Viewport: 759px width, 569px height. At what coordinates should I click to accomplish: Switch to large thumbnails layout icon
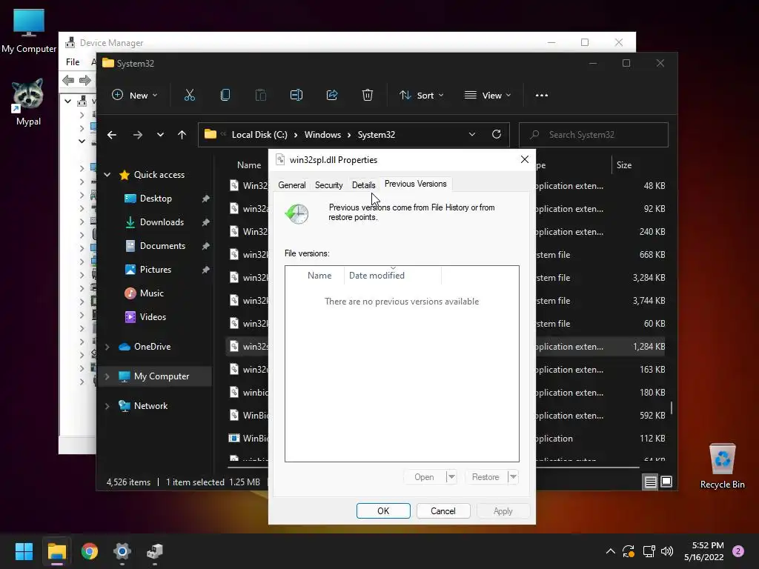coord(666,482)
